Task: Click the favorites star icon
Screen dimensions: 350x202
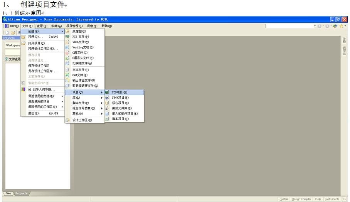Action: point(341,26)
